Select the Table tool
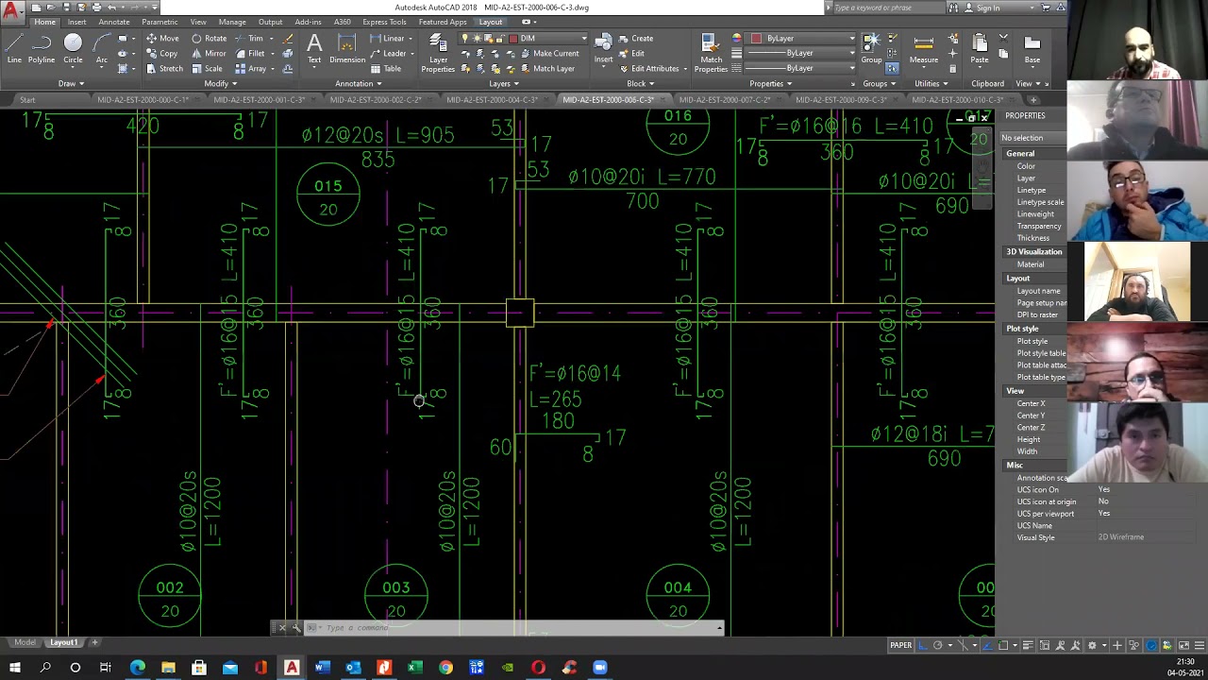This screenshot has width=1208, height=680. (x=386, y=69)
